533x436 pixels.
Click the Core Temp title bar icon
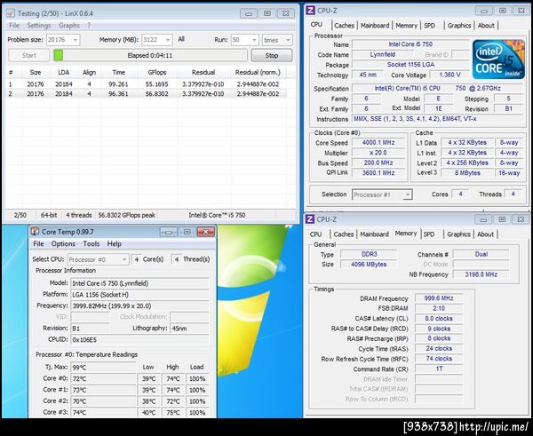point(35,232)
